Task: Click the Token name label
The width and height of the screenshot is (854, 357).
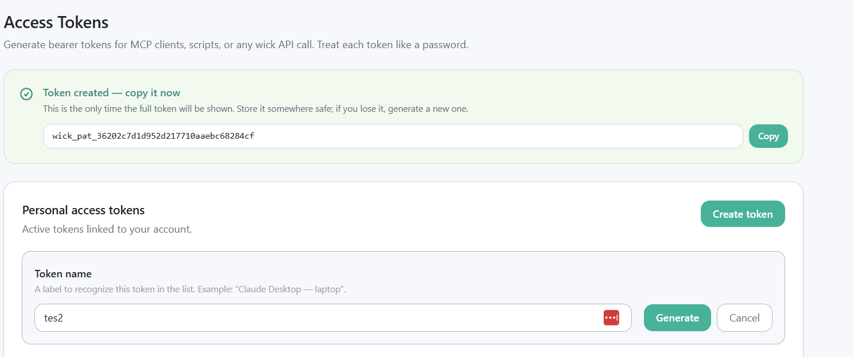Action: pyautogui.click(x=63, y=274)
